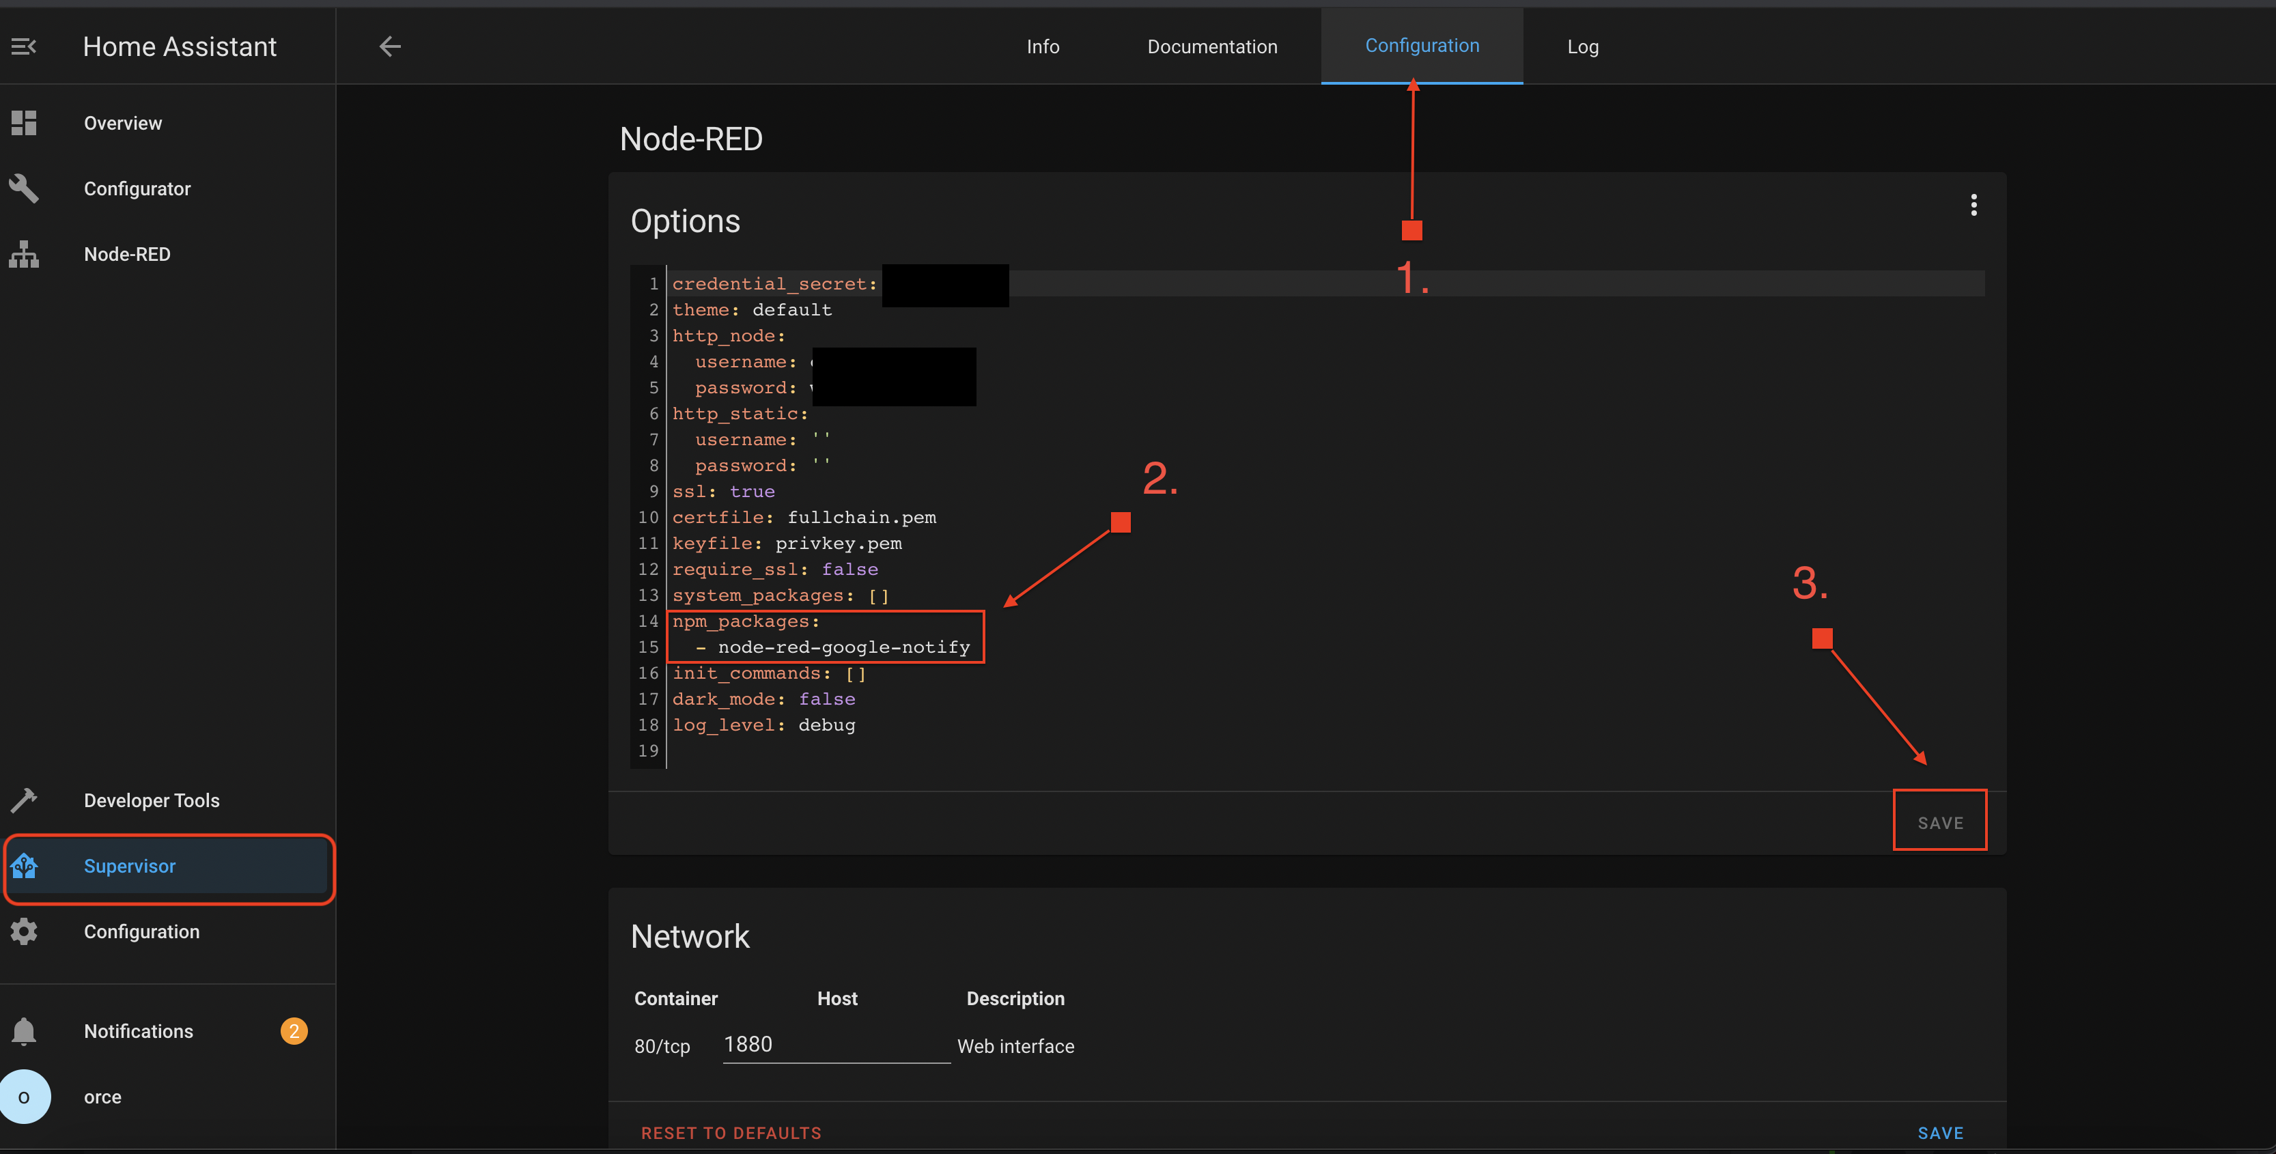This screenshot has height=1154, width=2276.
Task: Click the Configurator wrench icon
Action: tap(24, 188)
